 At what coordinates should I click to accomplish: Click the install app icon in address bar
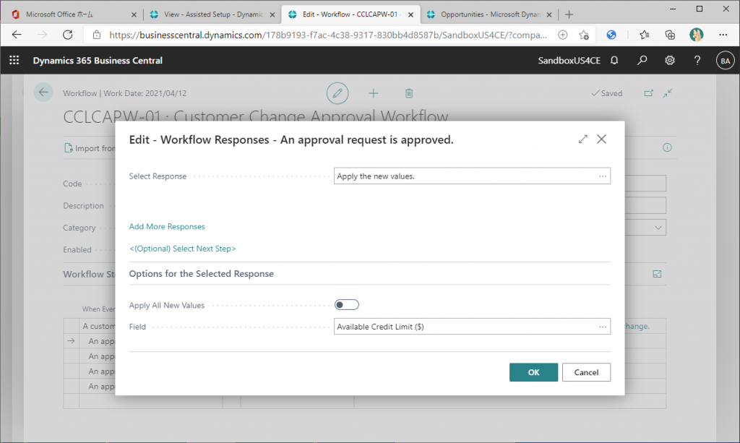[562, 35]
